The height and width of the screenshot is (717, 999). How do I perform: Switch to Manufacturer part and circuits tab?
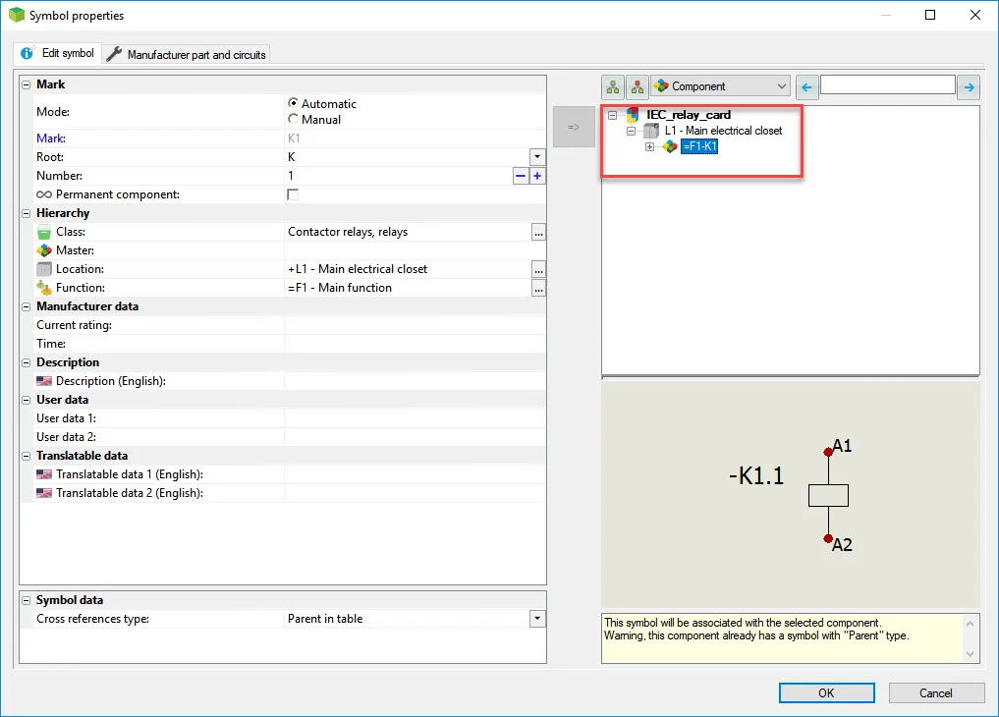(x=187, y=54)
